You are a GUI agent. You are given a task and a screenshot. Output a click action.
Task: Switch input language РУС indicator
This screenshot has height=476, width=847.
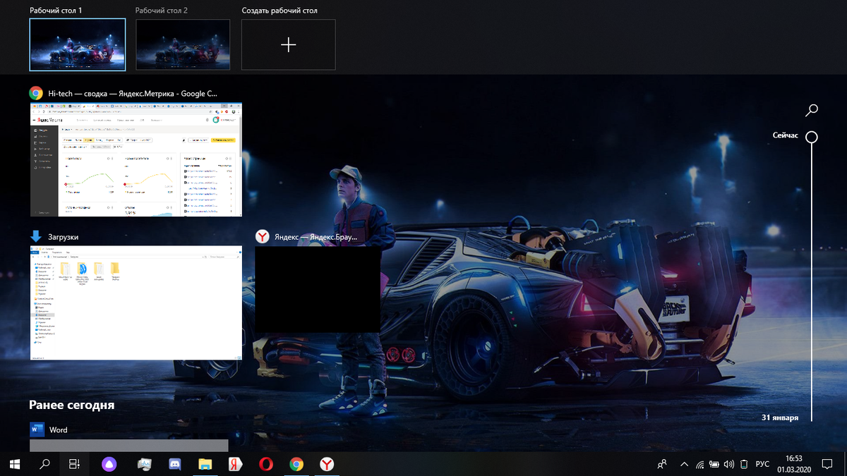pyautogui.click(x=762, y=464)
